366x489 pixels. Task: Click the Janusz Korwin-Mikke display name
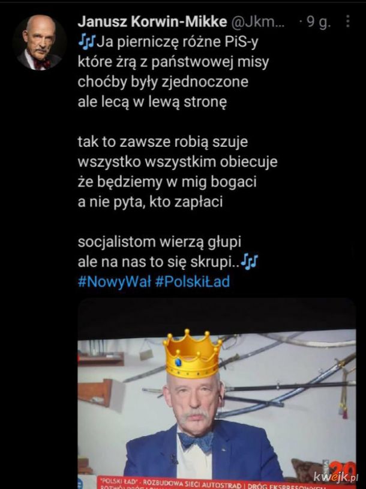pyautogui.click(x=152, y=22)
